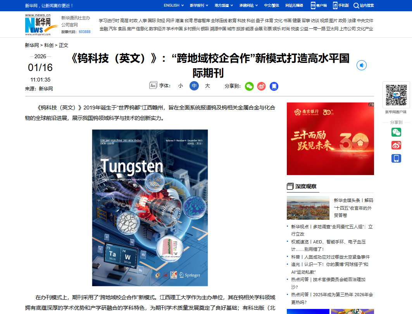Select the 中 medium font size

(194, 86)
